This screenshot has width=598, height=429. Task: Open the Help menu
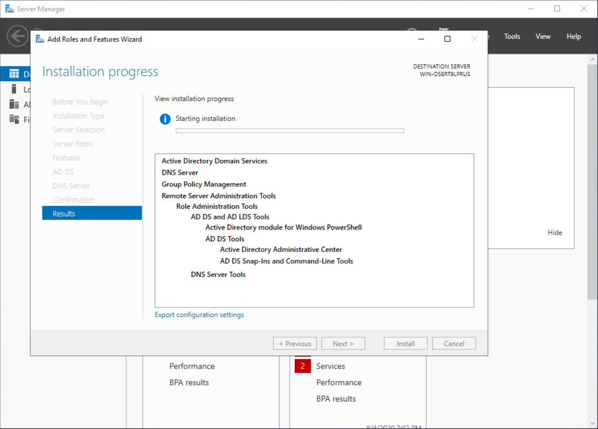coord(574,36)
